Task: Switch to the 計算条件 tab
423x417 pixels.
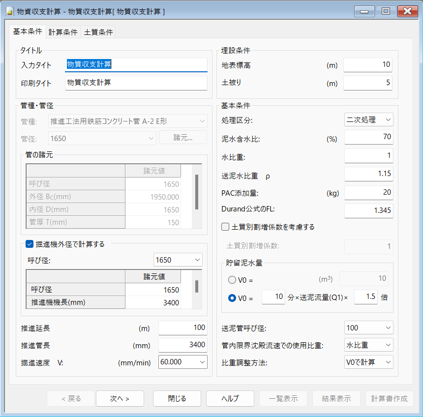Action: [63, 32]
